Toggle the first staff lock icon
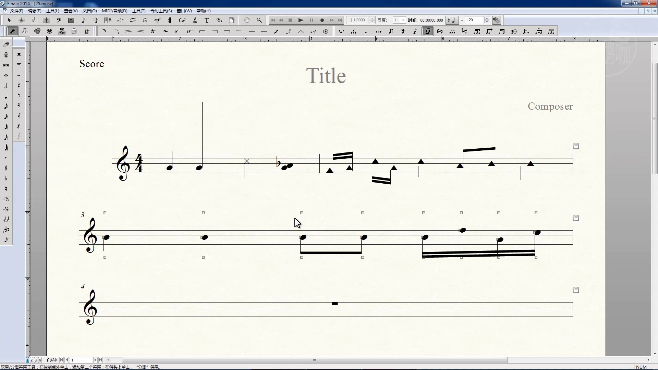The width and height of the screenshot is (658, 370). click(x=576, y=146)
